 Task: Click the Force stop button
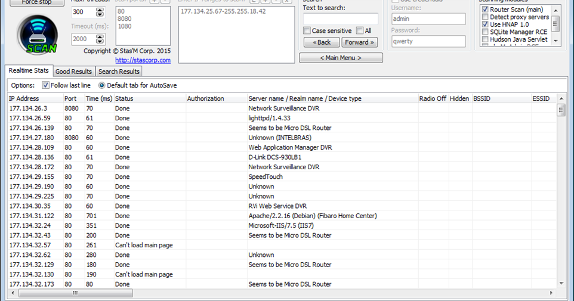tap(36, 2)
